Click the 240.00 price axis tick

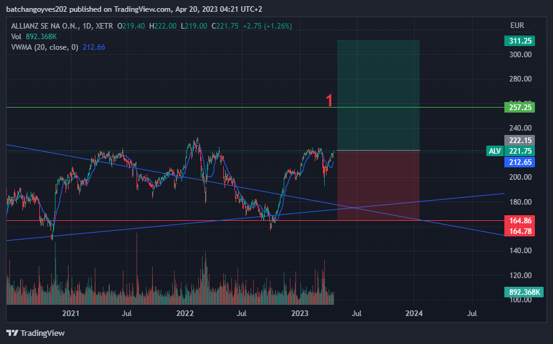coord(520,128)
